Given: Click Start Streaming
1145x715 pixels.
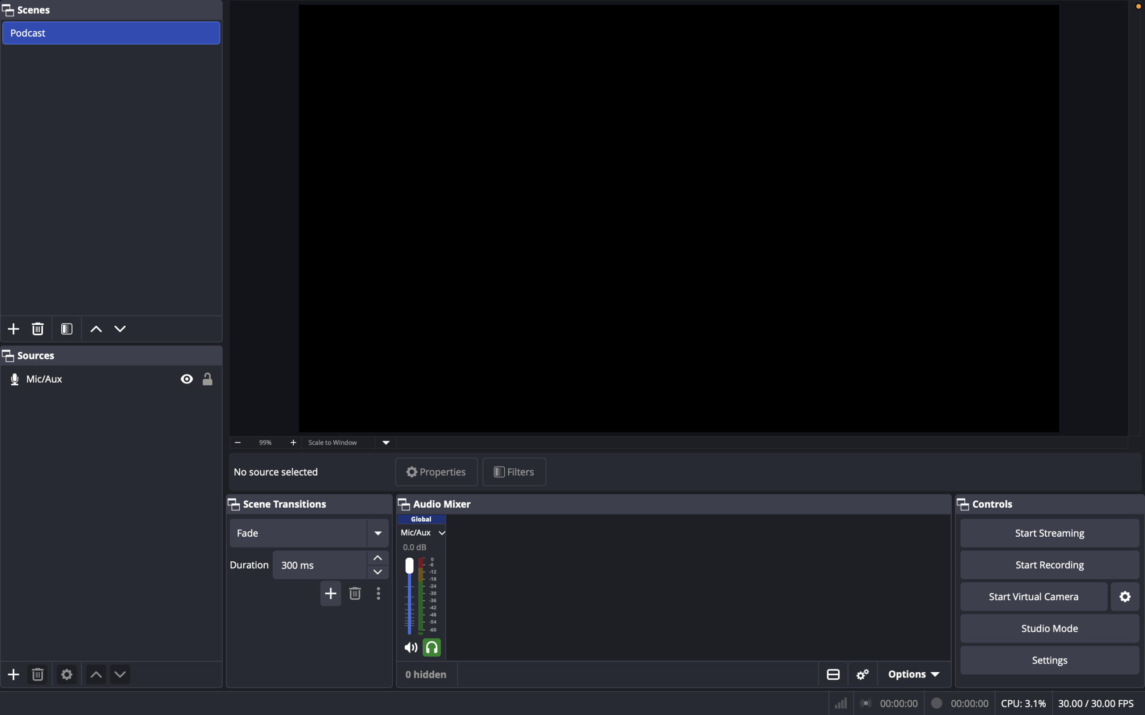Looking at the screenshot, I should coord(1049,534).
